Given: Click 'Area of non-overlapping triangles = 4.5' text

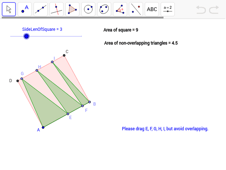Looking at the screenshot, I should pos(141,43).
